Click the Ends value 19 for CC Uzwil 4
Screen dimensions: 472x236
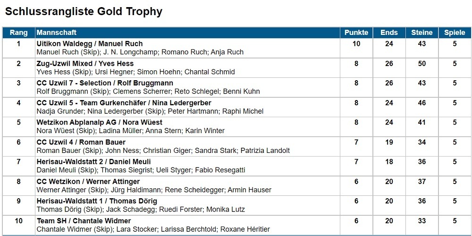389,142
